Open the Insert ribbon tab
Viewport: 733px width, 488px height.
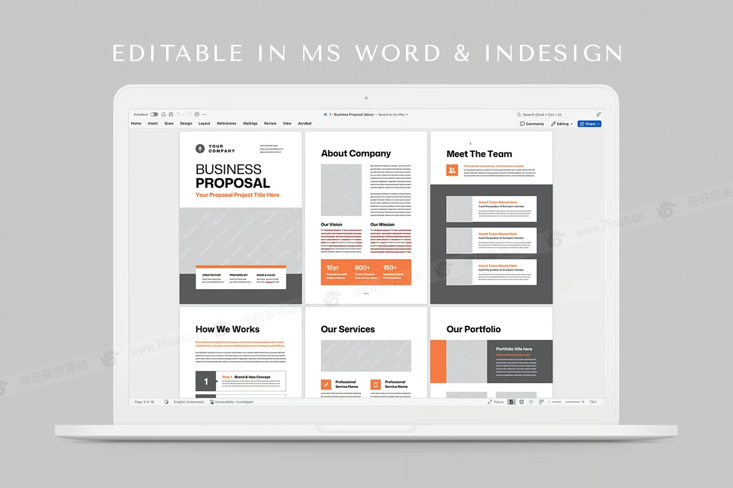tap(153, 124)
